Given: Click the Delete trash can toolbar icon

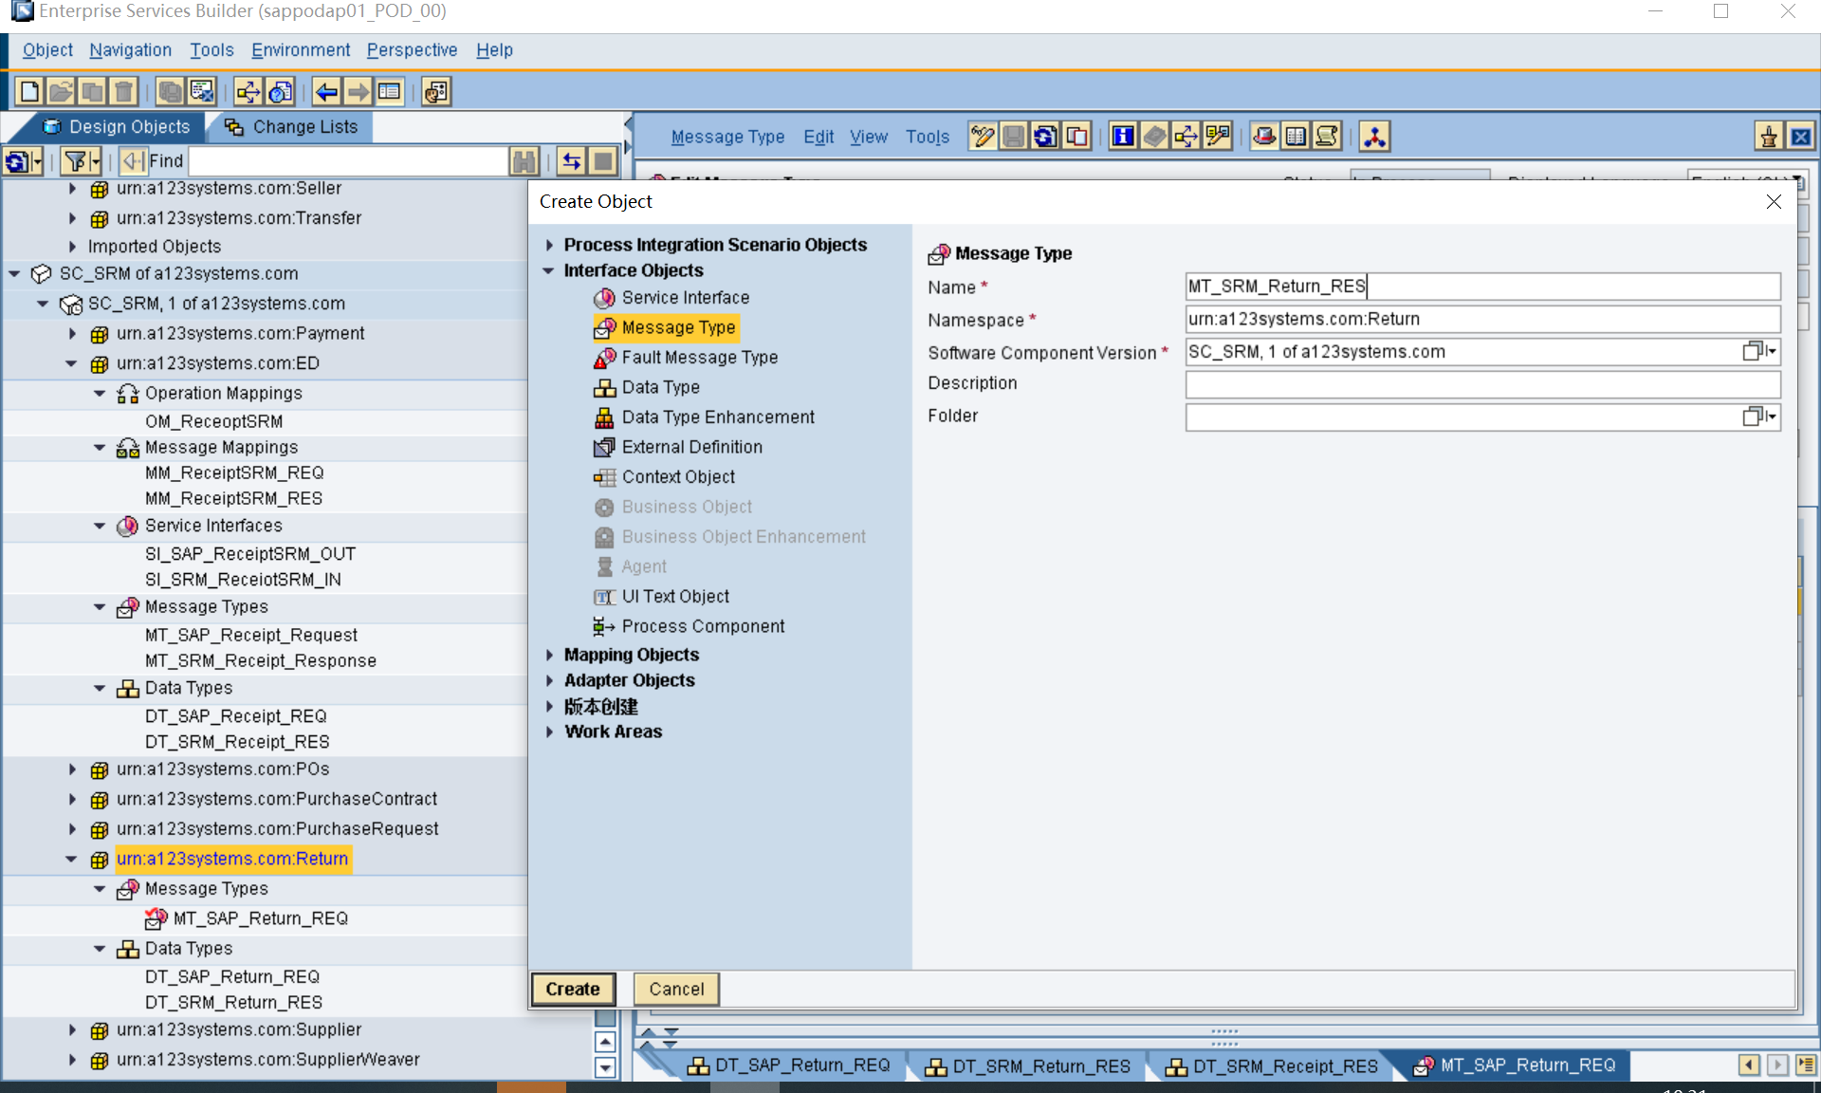Looking at the screenshot, I should [123, 91].
